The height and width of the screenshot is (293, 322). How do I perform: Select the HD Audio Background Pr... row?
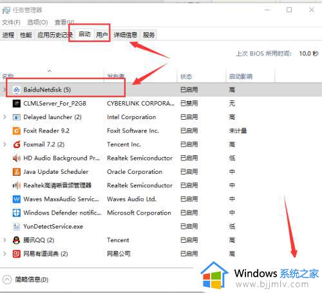pos(61,158)
